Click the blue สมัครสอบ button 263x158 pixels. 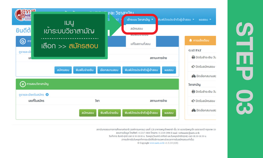63,70
